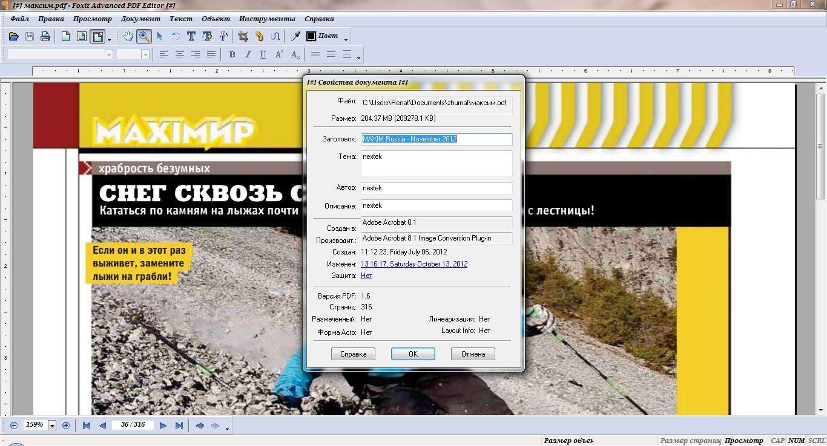827x446 pixels.
Task: Open the Текст menu
Action: point(181,19)
